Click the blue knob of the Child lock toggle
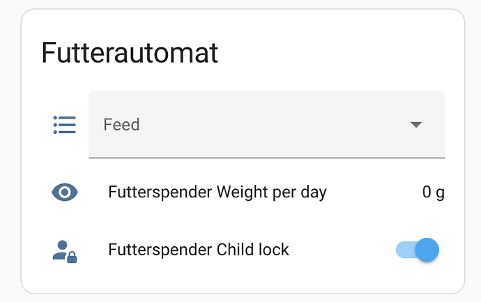The height and width of the screenshot is (302, 481). pos(427,250)
